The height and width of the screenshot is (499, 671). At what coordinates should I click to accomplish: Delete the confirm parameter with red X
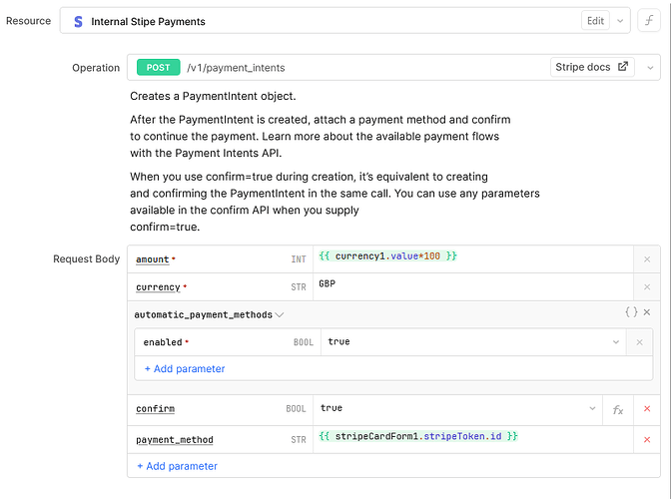pos(647,409)
